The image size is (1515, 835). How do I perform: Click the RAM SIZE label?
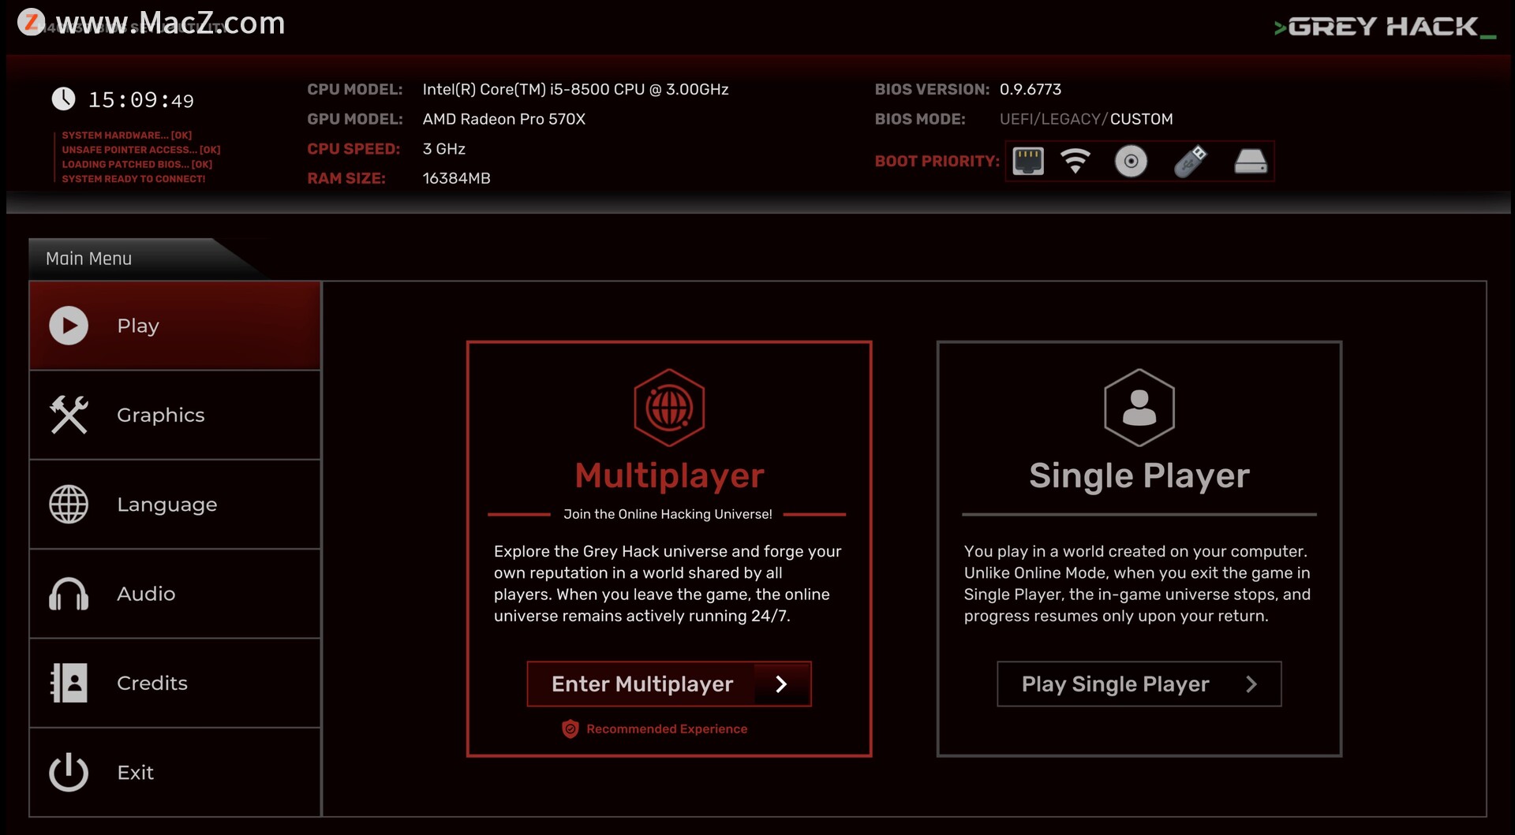(x=346, y=178)
